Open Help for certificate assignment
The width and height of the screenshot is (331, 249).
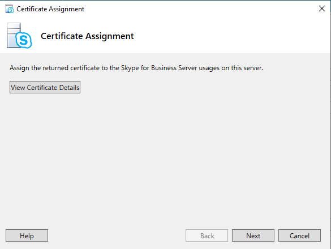[27, 235]
